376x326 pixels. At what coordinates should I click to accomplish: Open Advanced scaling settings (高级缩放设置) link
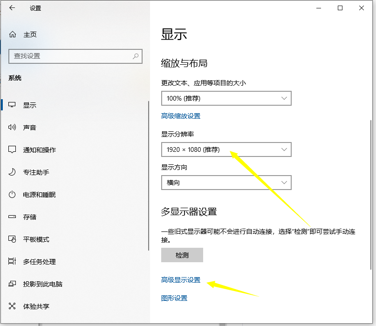[x=181, y=116]
